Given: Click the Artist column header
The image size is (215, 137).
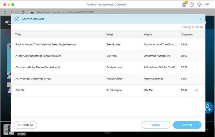Looking at the screenshot, I should coord(110,35).
